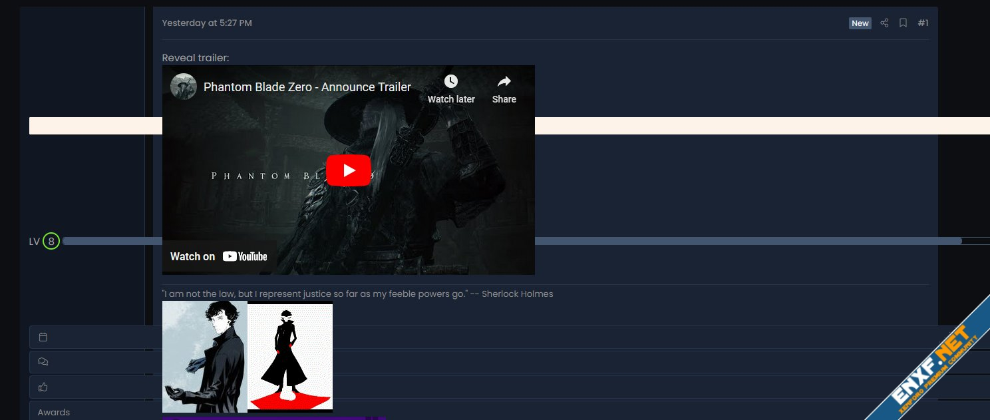Click the YouTube channel avatar in the video header

click(x=184, y=87)
